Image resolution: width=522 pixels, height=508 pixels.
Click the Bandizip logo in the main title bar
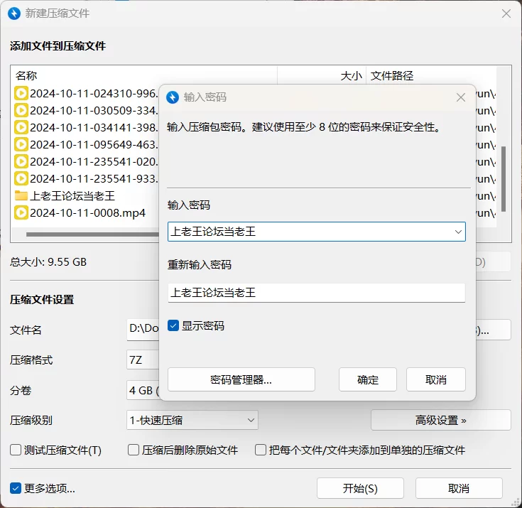[14, 13]
